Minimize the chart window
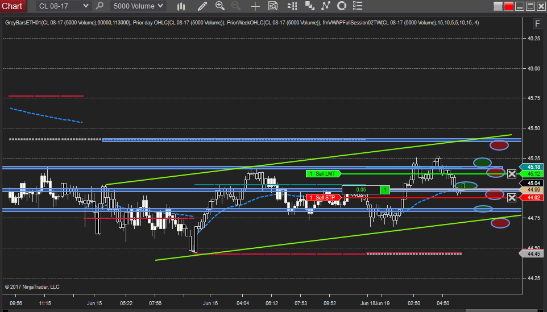 pos(520,6)
